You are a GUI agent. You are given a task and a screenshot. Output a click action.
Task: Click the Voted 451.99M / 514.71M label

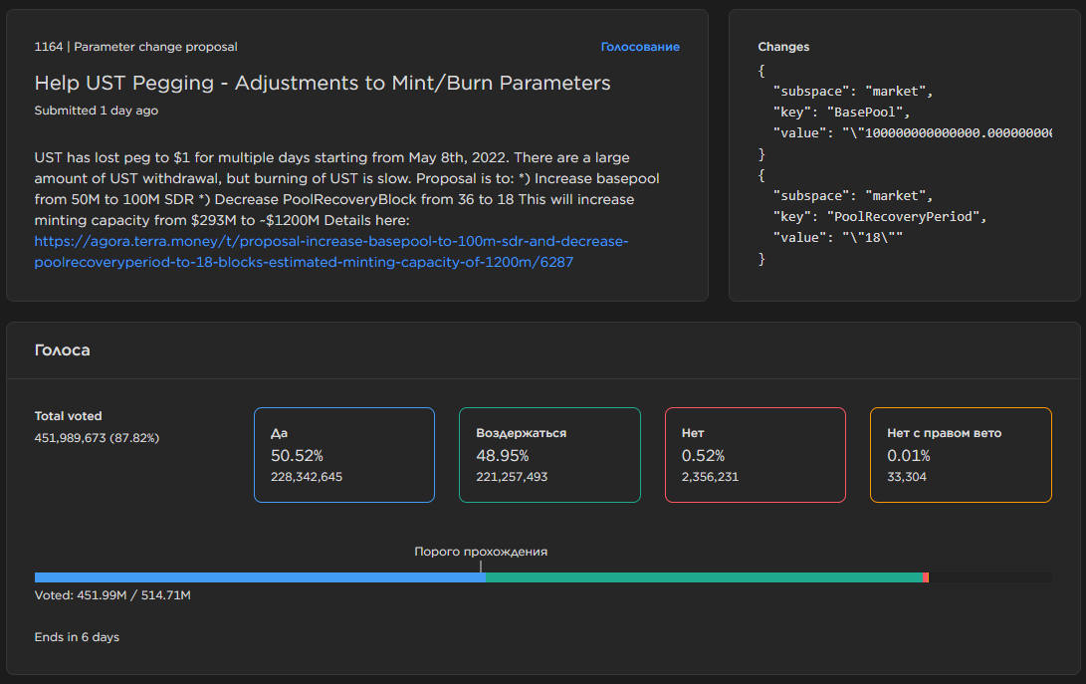tap(112, 595)
